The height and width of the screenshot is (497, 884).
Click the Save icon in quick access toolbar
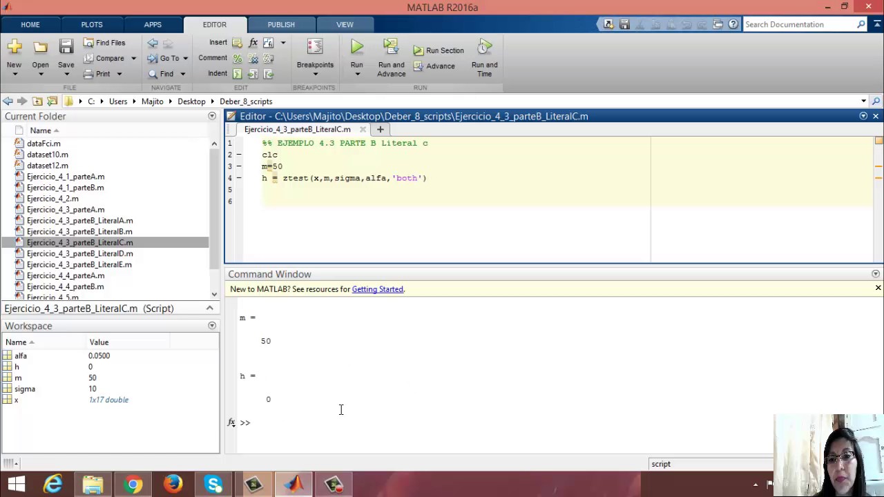(x=624, y=24)
